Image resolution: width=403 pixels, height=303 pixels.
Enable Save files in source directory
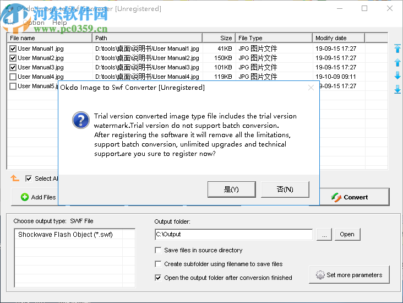[158, 250]
